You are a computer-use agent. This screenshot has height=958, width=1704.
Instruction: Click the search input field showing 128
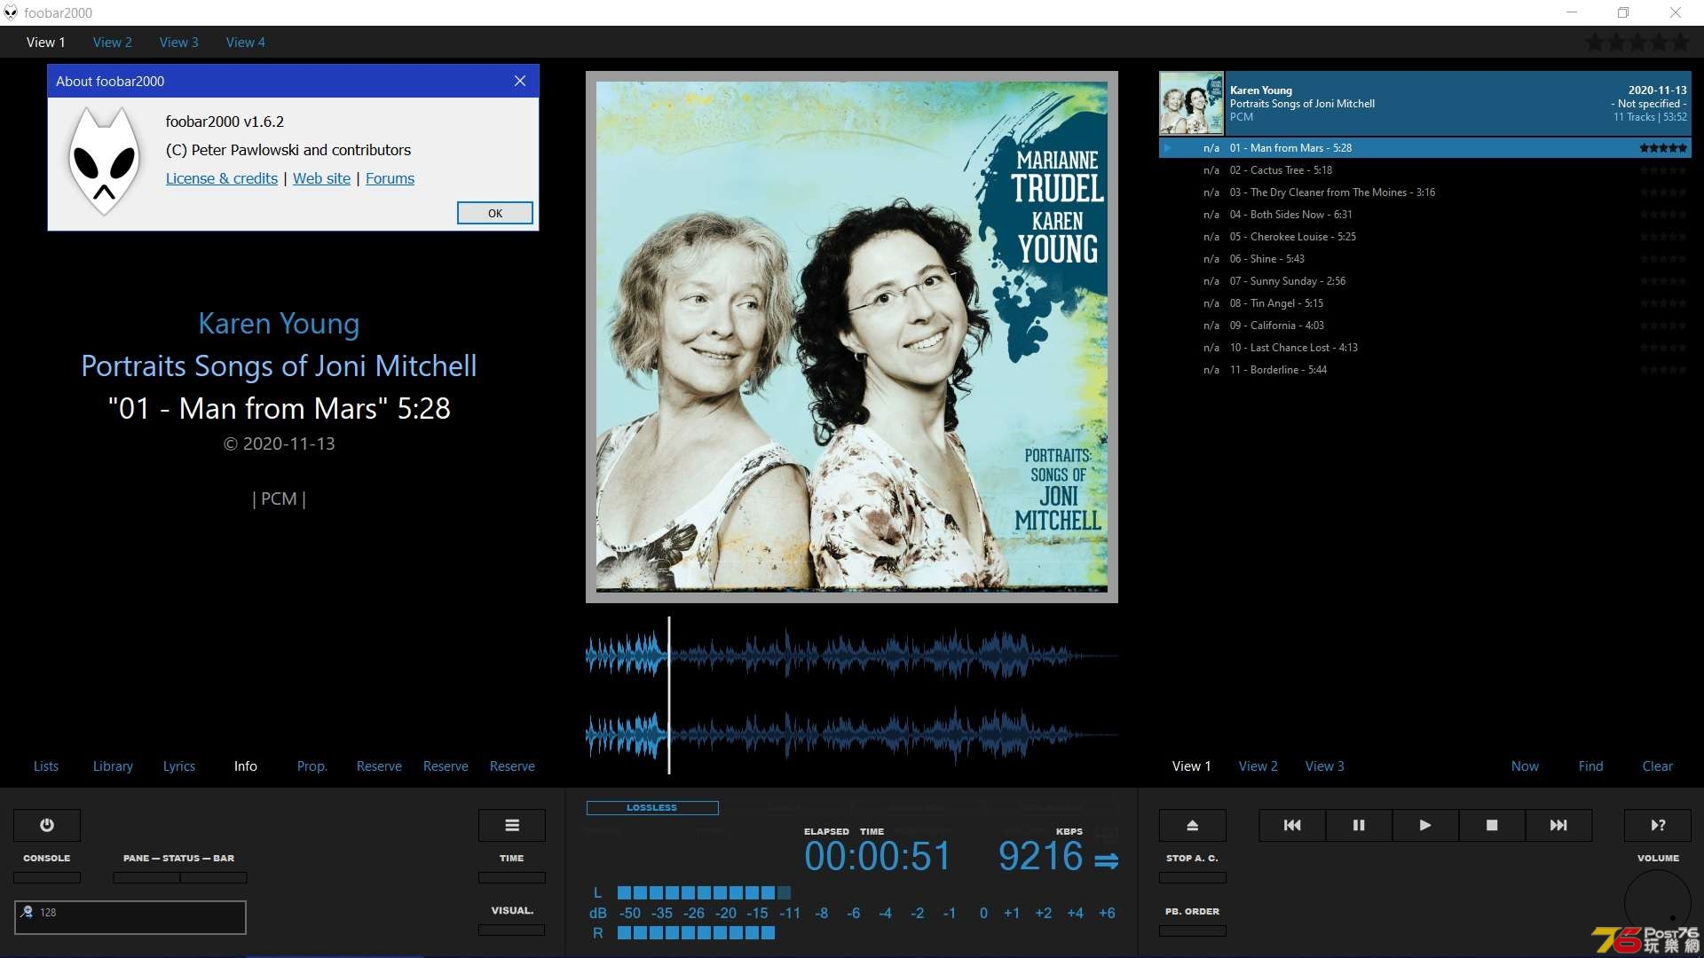pos(130,917)
